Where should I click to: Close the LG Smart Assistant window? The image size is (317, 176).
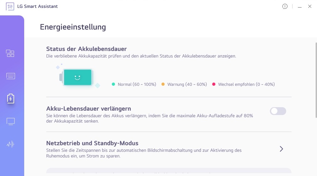[310, 6]
